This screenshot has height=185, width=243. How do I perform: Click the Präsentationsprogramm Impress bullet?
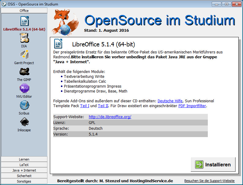(92, 86)
